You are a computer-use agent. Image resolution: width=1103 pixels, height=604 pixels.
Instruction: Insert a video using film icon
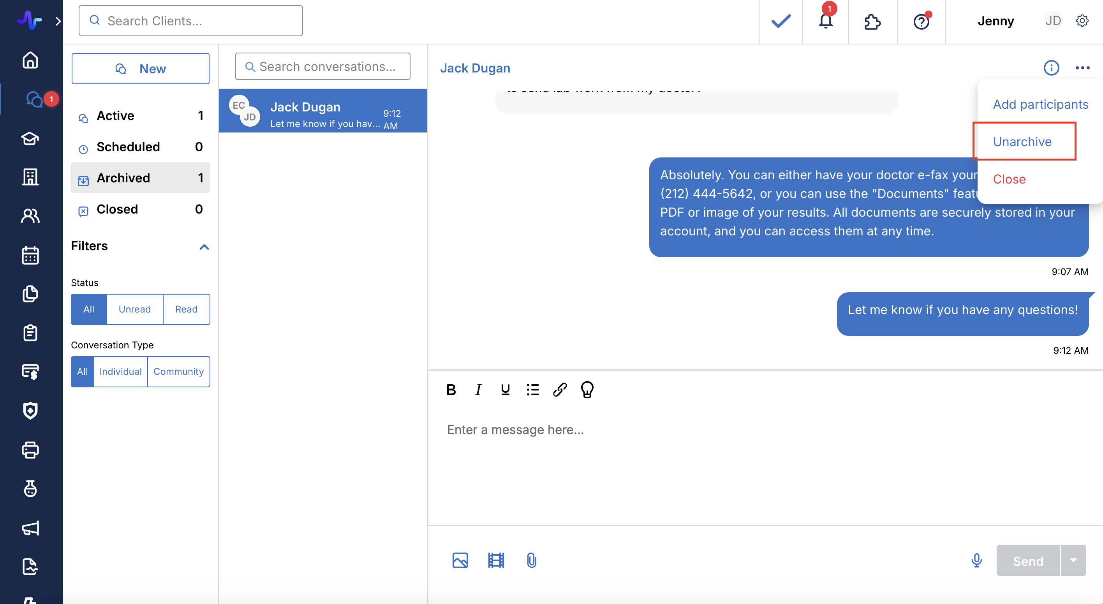496,560
